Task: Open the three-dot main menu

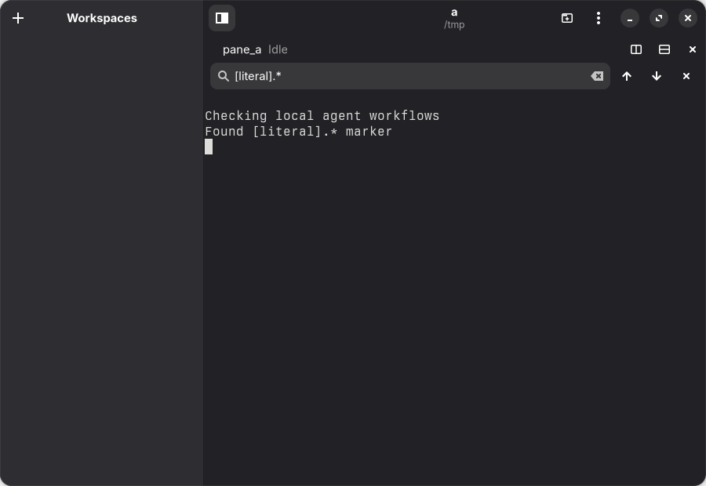Action: click(599, 18)
